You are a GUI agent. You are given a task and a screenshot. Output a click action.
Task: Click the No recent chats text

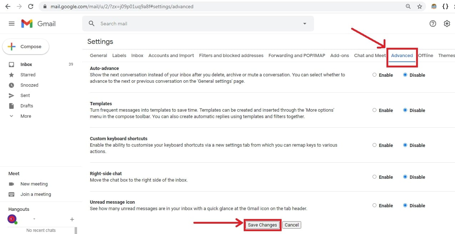click(41, 230)
